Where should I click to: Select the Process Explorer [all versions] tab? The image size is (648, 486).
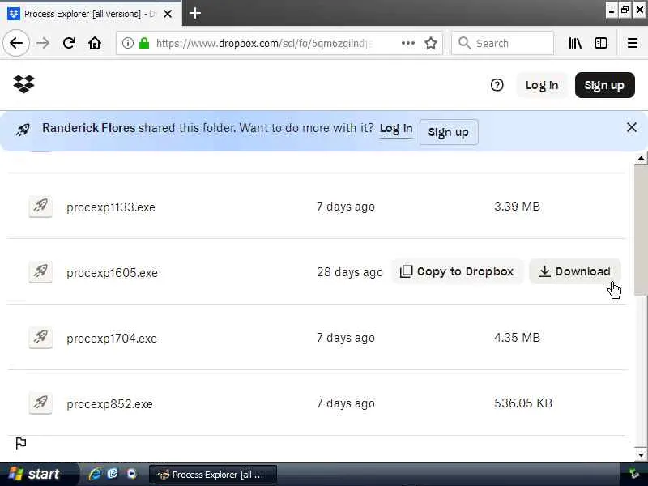click(x=83, y=14)
